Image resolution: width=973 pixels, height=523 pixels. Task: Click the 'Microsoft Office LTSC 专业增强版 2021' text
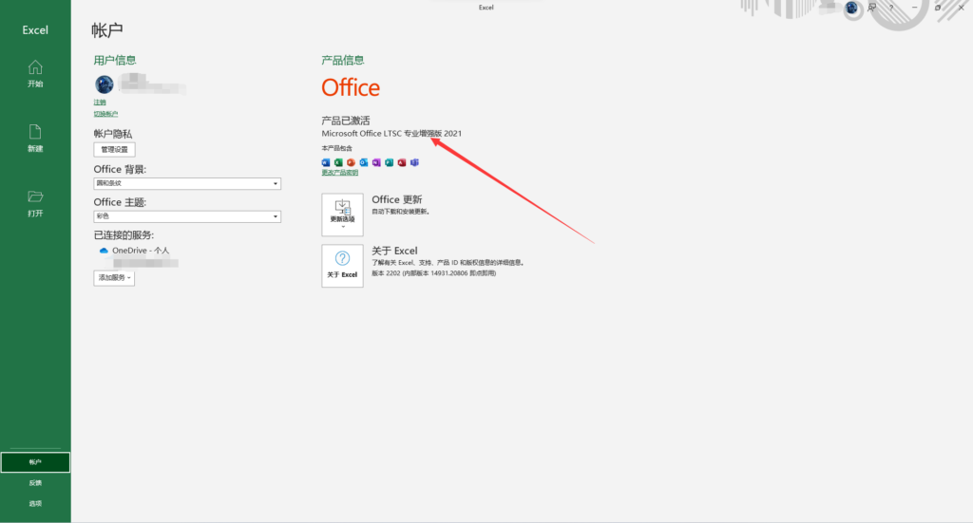click(391, 133)
